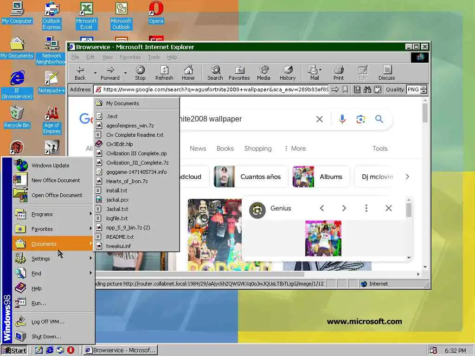This screenshot has width=475, height=356.
Task: Open the Edit menu
Action: (90, 57)
